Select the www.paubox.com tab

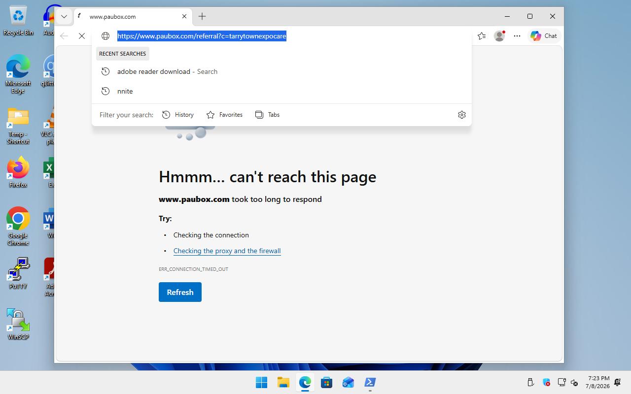click(133, 16)
